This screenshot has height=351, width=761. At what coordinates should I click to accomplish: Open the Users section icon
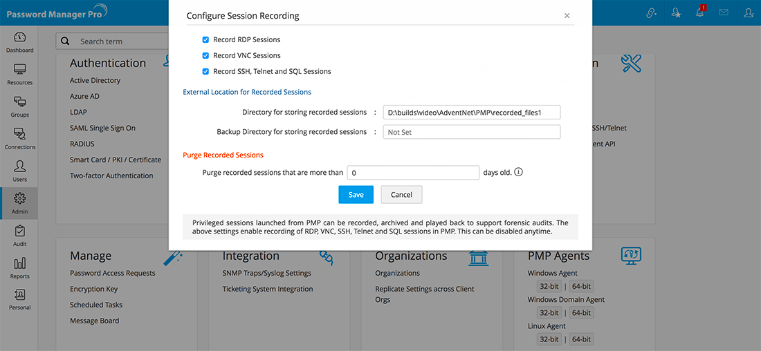point(19,170)
